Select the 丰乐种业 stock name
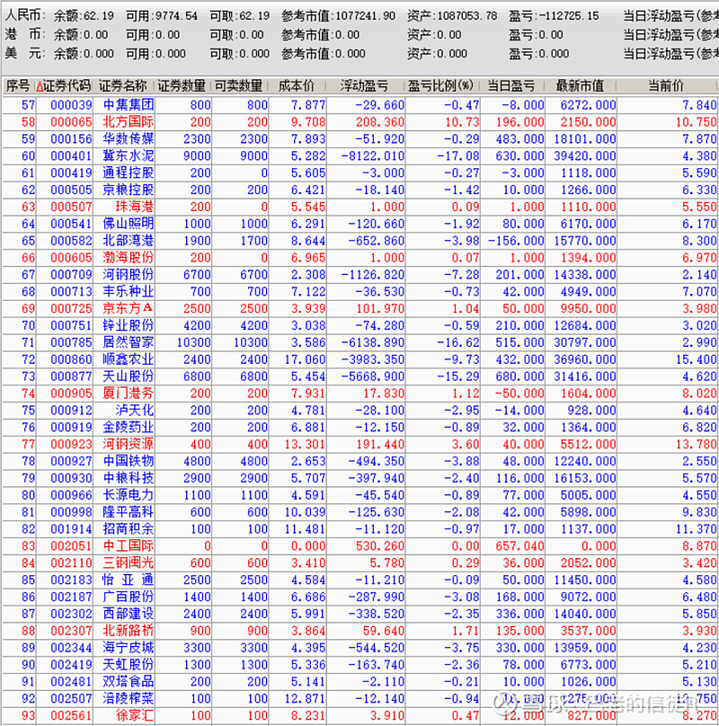 coord(129,292)
